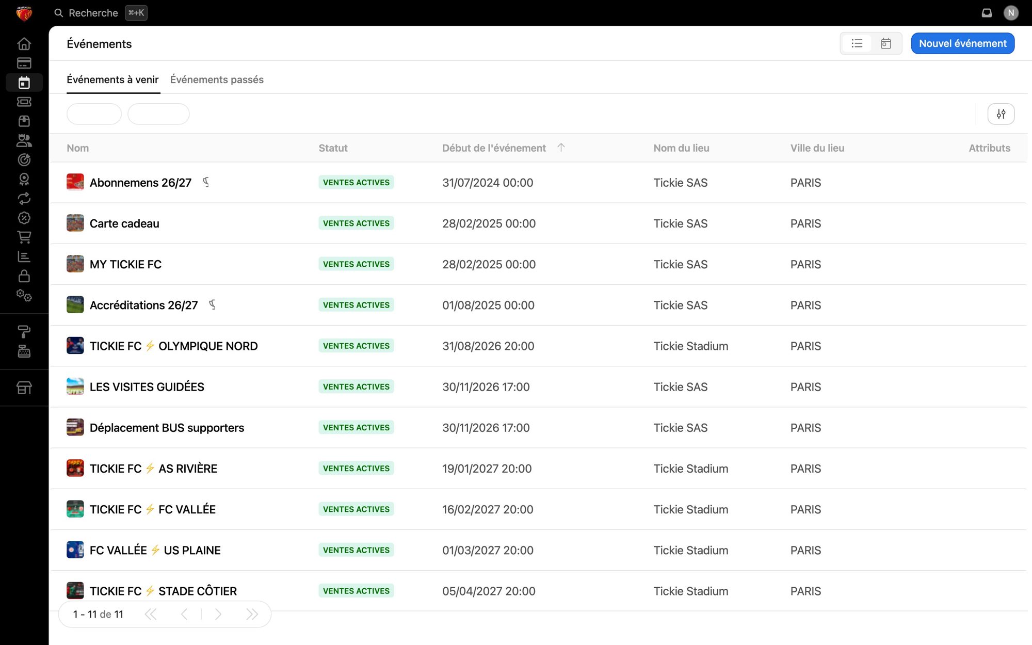Open TICKIE FC OLYMPIQUE NORD event
The height and width of the screenshot is (645, 1032).
tap(173, 346)
